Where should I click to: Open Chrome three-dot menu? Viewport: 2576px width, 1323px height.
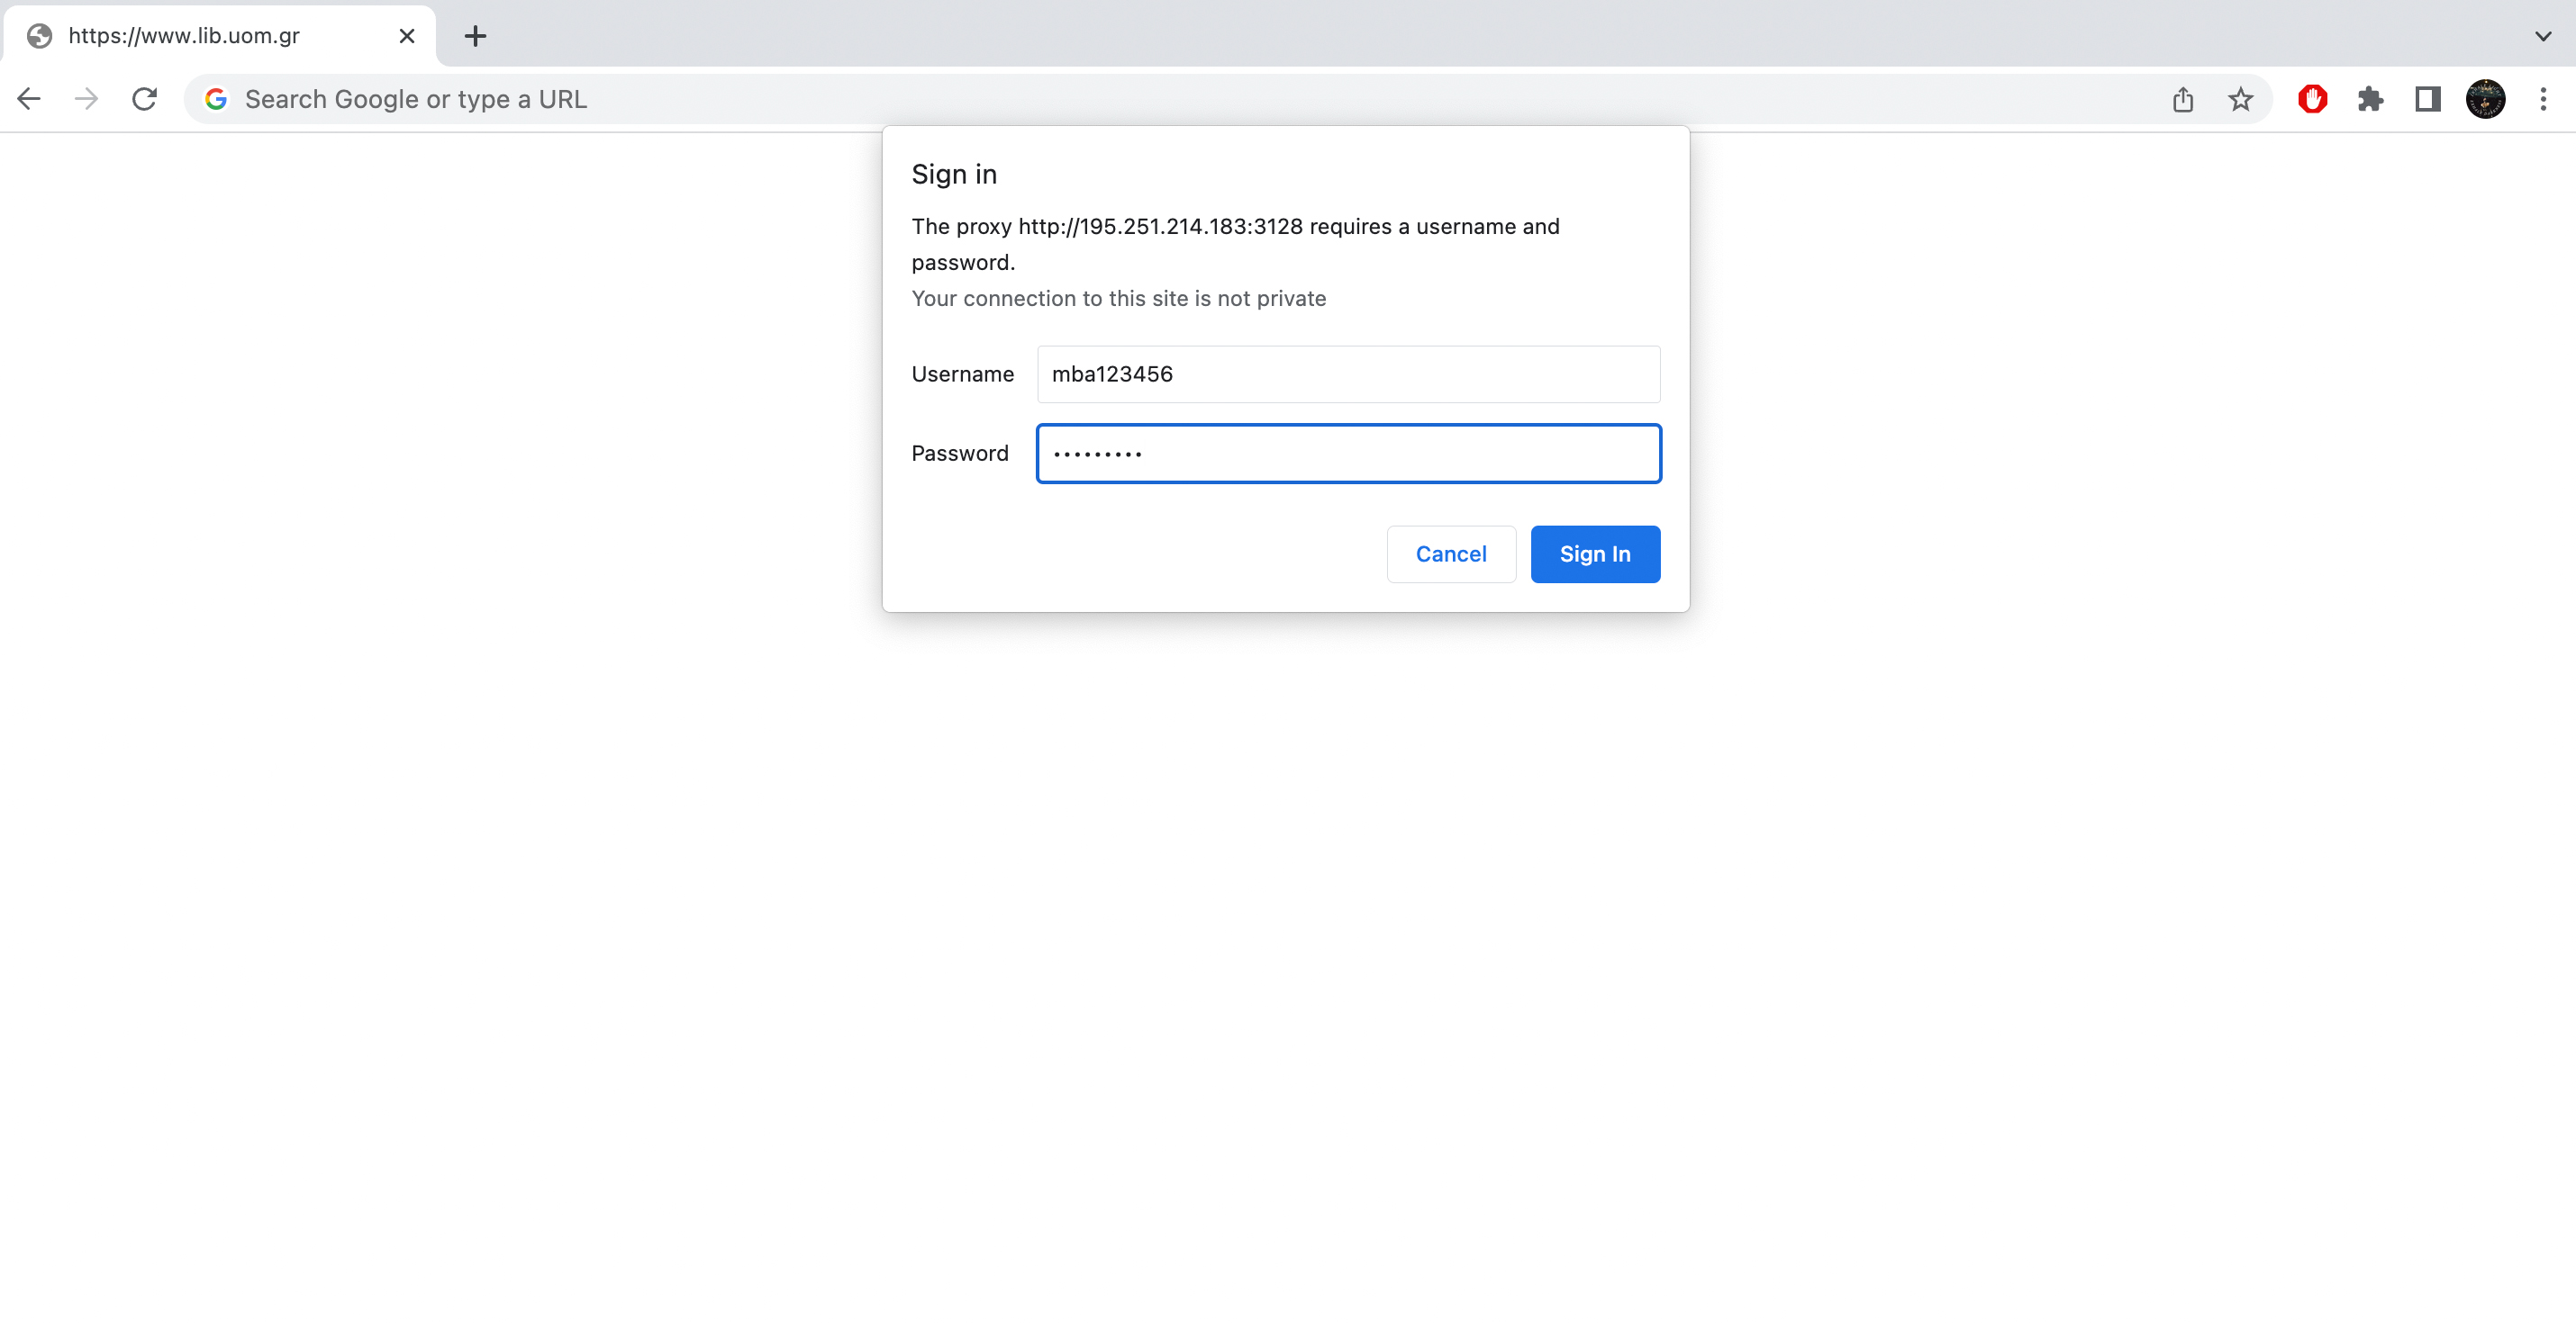[2543, 99]
